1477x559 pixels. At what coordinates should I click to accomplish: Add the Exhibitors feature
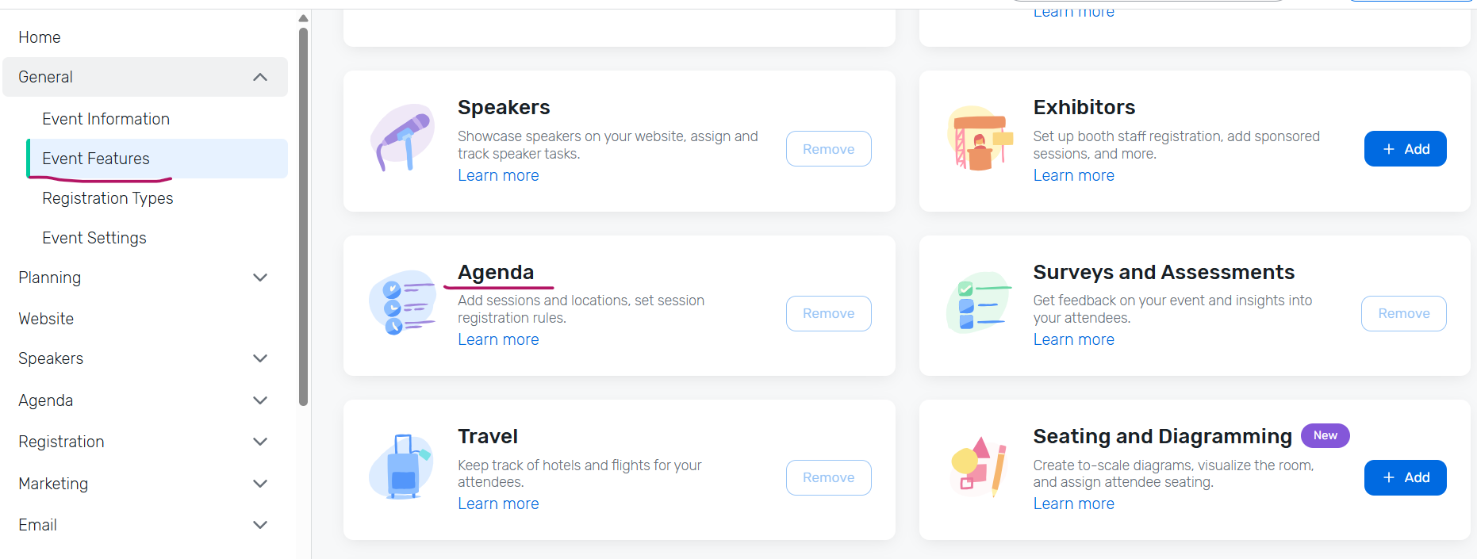pyautogui.click(x=1405, y=149)
